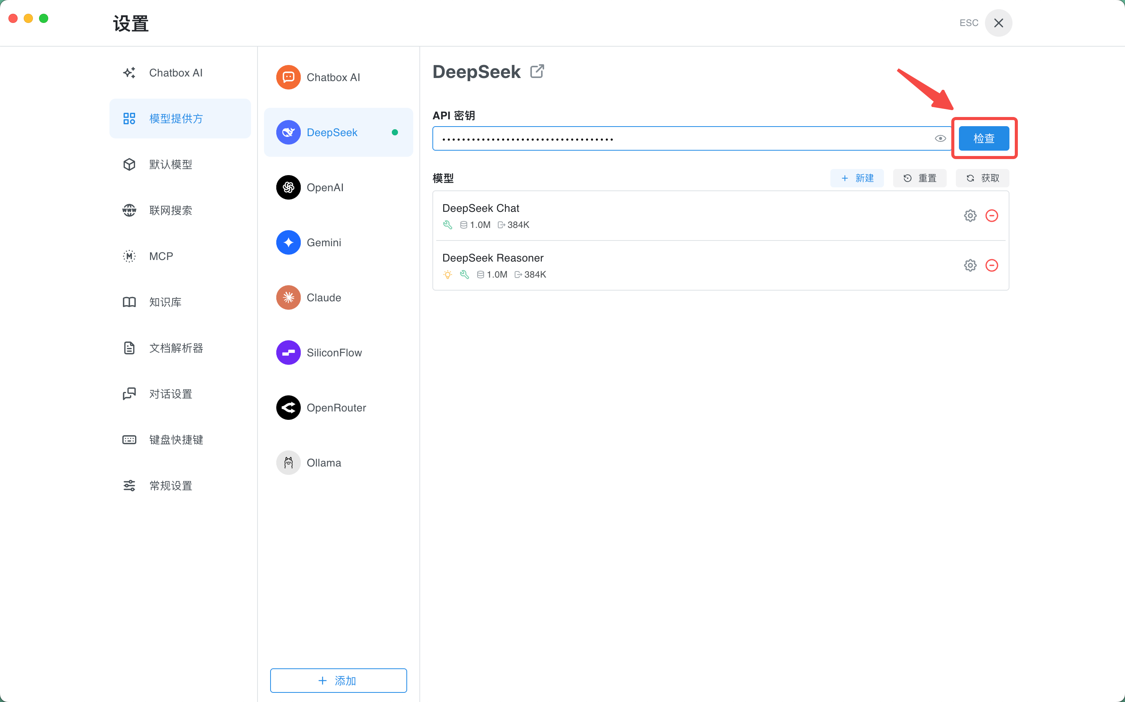Screen dimensions: 1125x702
Task: Click the 默认模型 cube icon
Action: tap(129, 164)
